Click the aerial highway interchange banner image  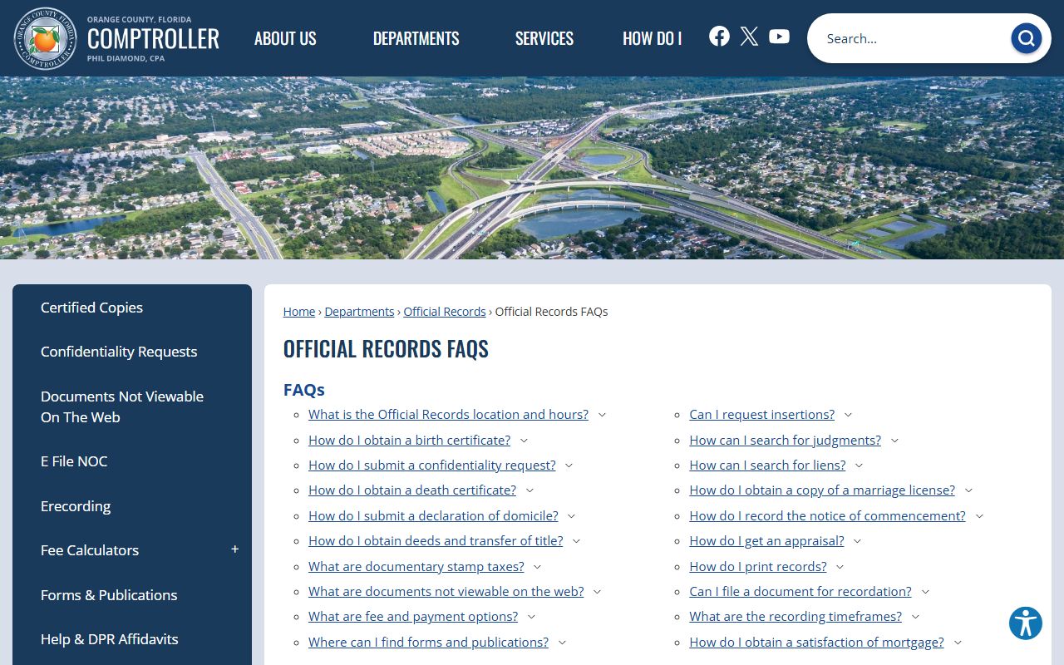[x=532, y=168]
